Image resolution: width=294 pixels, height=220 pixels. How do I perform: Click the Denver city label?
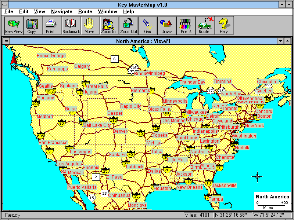120,131
